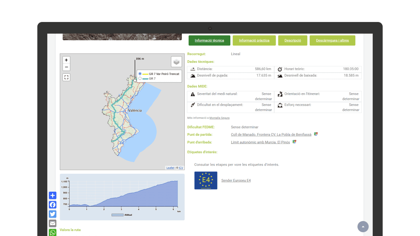Open the Montaña Segura link
420x236 pixels.
pyautogui.click(x=219, y=118)
